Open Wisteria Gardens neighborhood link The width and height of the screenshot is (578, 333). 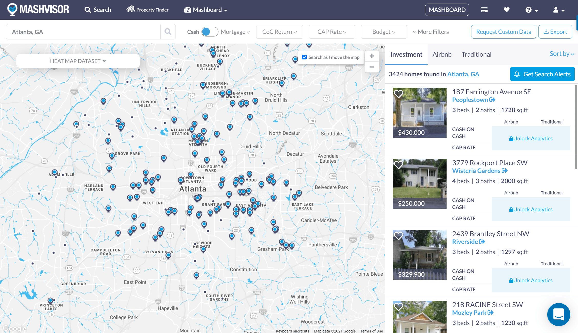coord(480,171)
